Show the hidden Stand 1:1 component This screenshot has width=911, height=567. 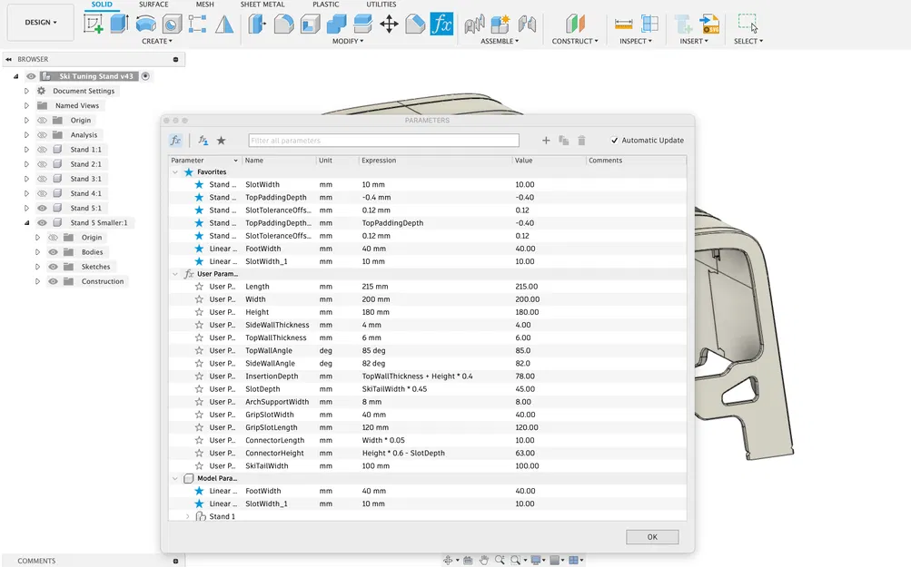[x=41, y=150]
